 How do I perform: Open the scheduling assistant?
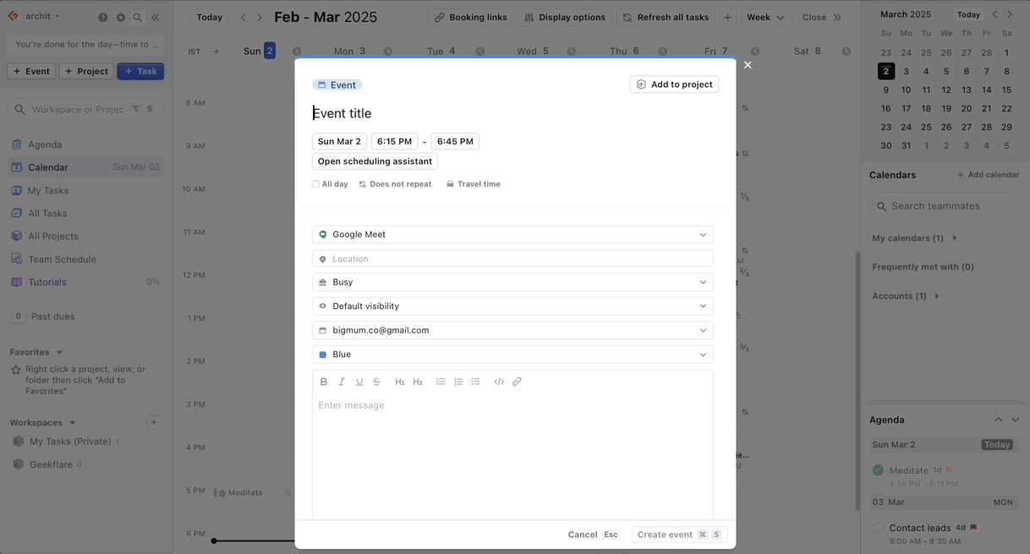click(374, 160)
